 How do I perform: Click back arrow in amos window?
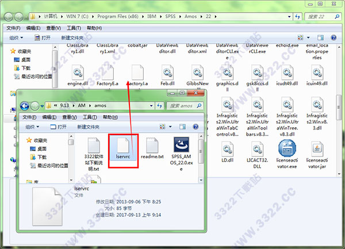click(25, 106)
